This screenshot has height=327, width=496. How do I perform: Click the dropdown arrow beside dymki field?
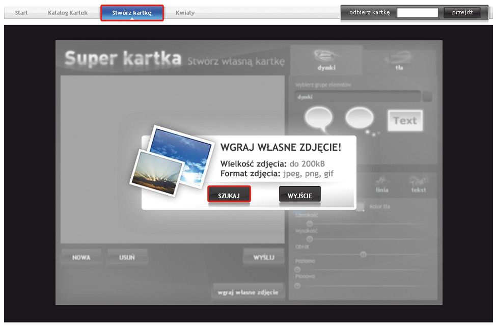coord(427,97)
